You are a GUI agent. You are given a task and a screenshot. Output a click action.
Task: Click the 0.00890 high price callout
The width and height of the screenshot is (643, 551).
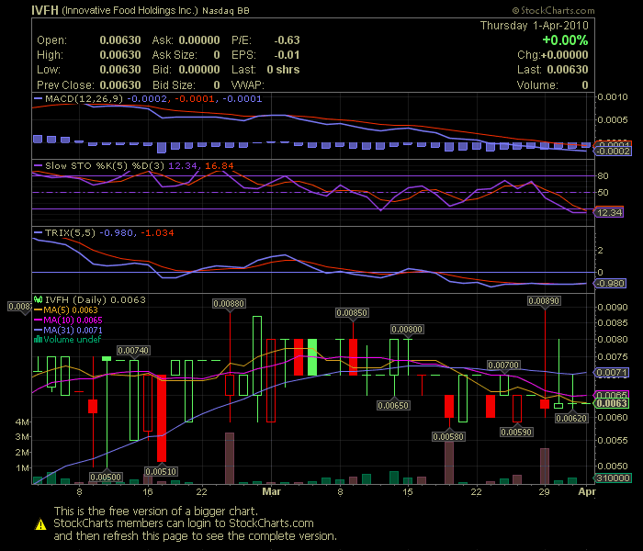544,301
